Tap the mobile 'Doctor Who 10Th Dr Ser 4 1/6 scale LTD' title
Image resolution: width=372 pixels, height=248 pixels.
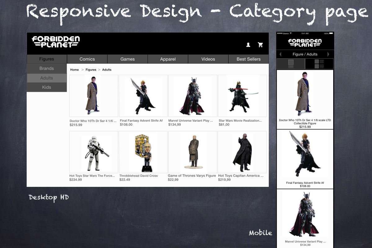[305, 120]
